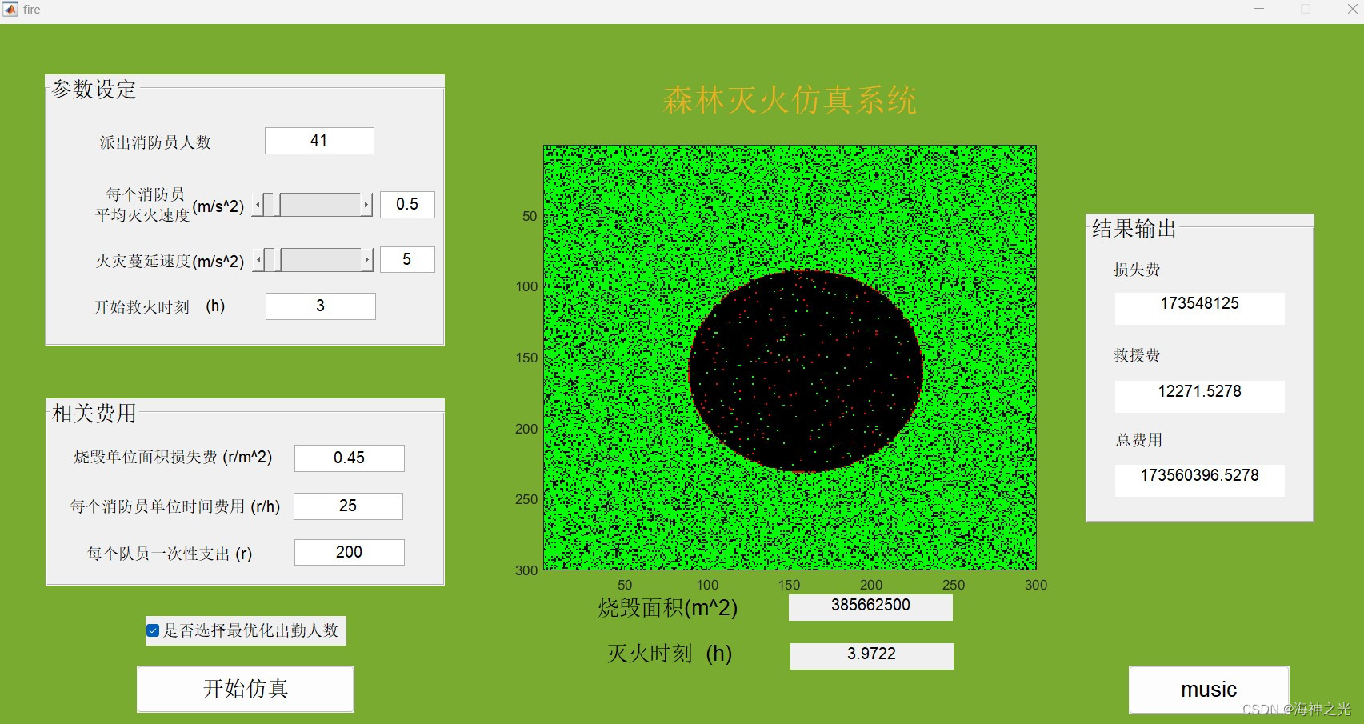Click the 开始仿真 button

246,689
